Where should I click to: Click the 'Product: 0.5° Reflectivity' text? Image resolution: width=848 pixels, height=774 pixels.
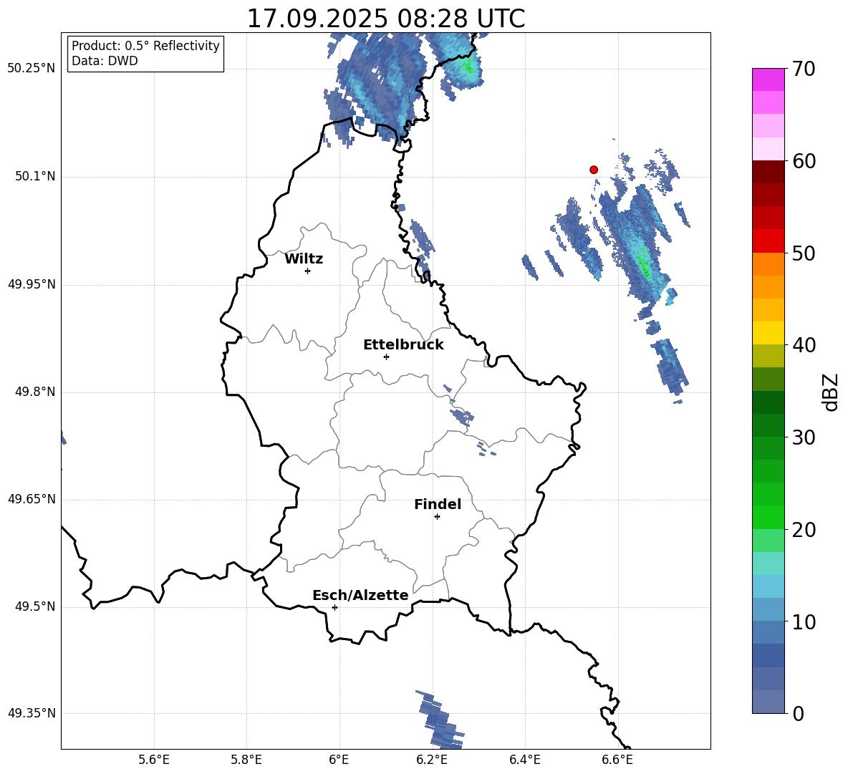145,46
